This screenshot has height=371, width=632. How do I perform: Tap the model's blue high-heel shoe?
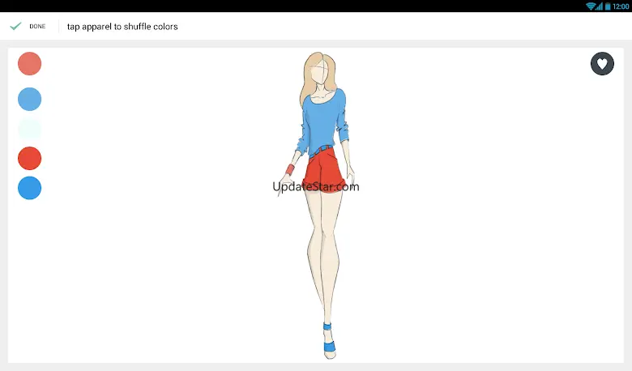point(329,346)
